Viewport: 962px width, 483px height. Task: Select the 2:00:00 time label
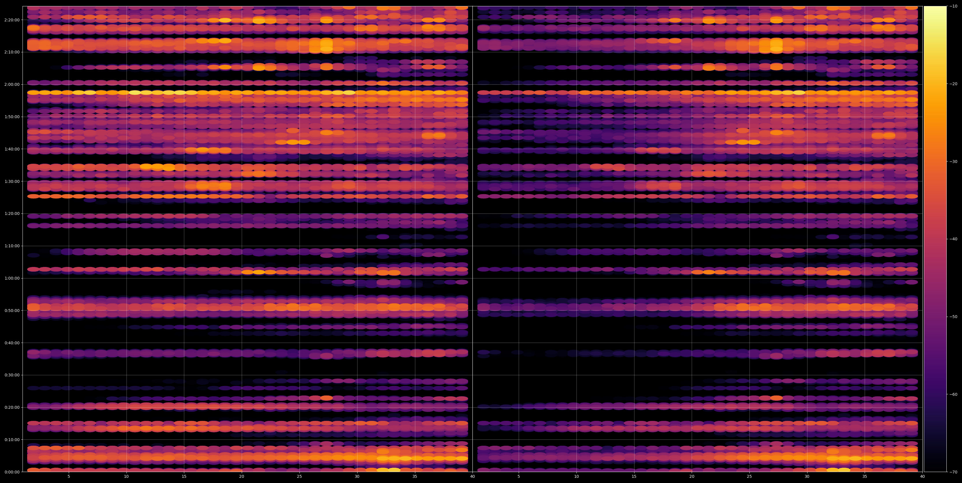pos(12,84)
